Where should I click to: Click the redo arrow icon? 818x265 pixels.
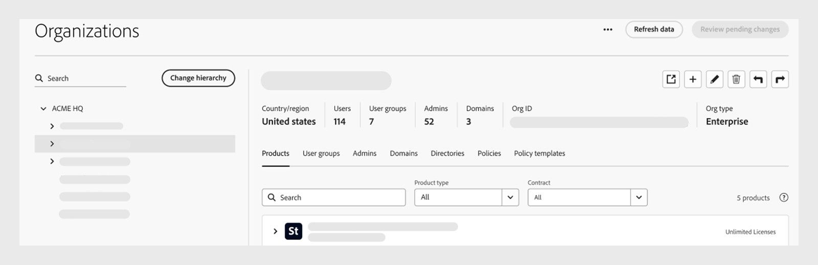(780, 79)
